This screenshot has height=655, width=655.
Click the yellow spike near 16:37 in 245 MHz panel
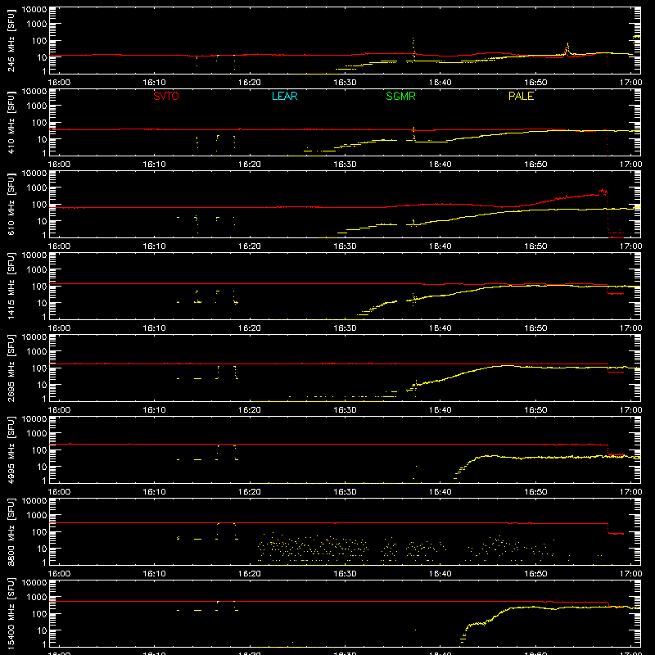413,48
